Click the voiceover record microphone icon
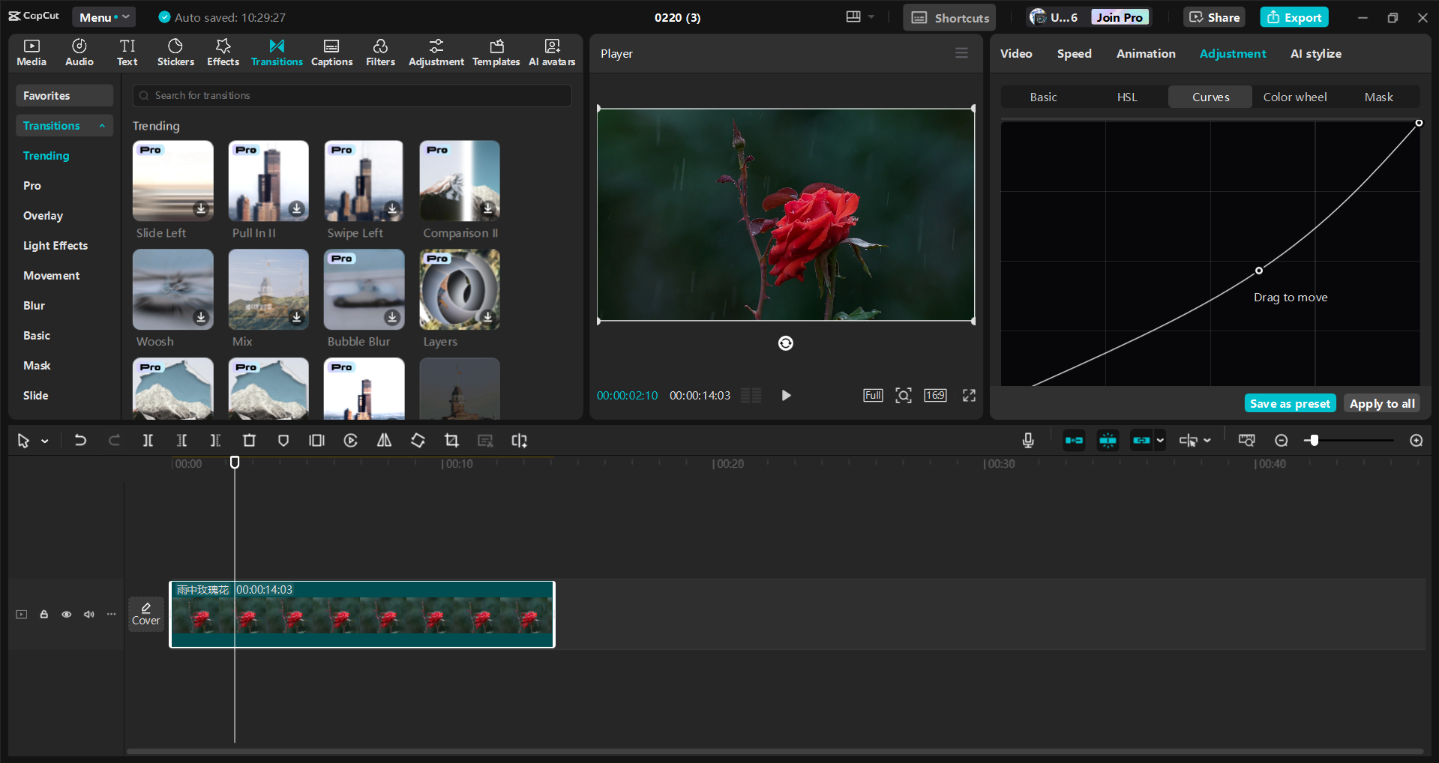The image size is (1439, 763). [x=1027, y=440]
